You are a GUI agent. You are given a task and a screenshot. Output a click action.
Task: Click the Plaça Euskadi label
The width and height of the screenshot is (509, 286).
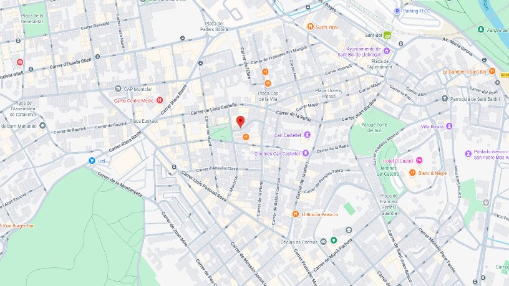pos(143,121)
